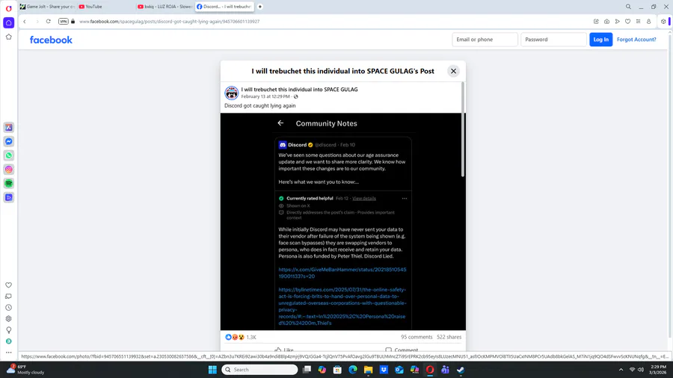673x378 pixels.
Task: Close the post dialog with X
Action: 453,71
